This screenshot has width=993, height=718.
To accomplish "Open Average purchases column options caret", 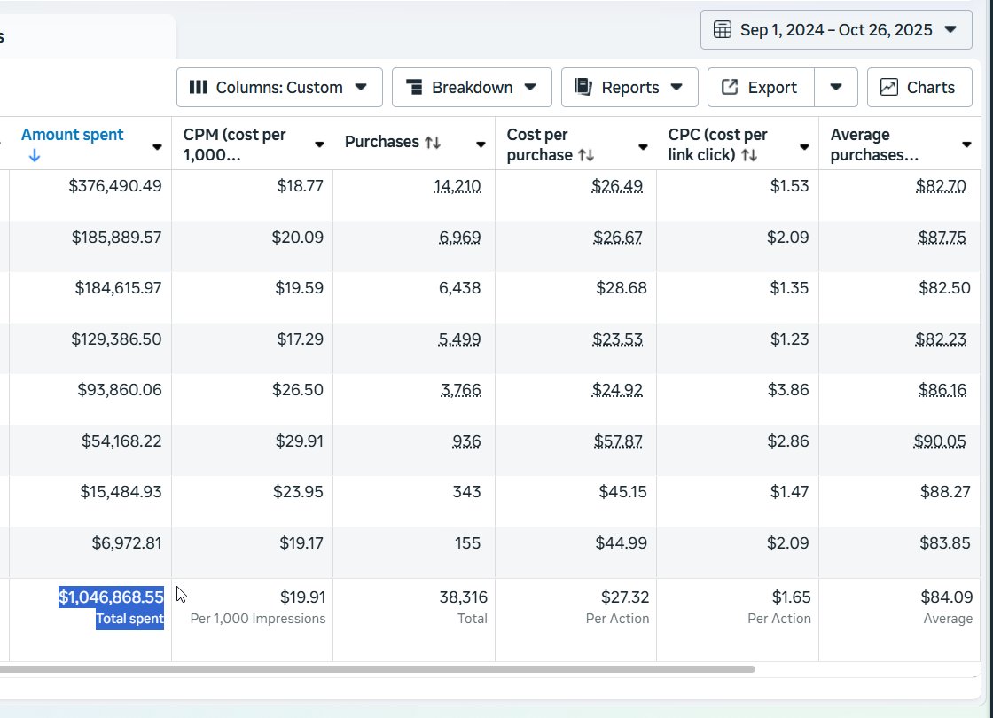I will tap(966, 145).
